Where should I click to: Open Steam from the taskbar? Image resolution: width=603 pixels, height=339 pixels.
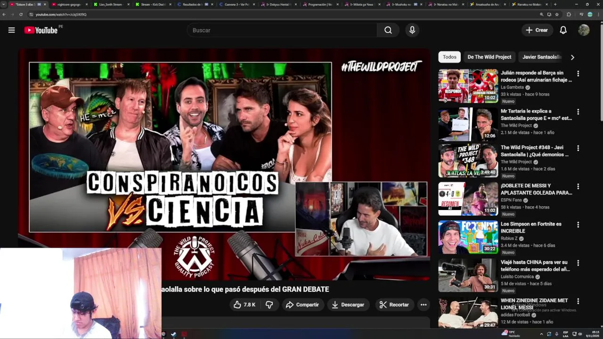click(174, 334)
